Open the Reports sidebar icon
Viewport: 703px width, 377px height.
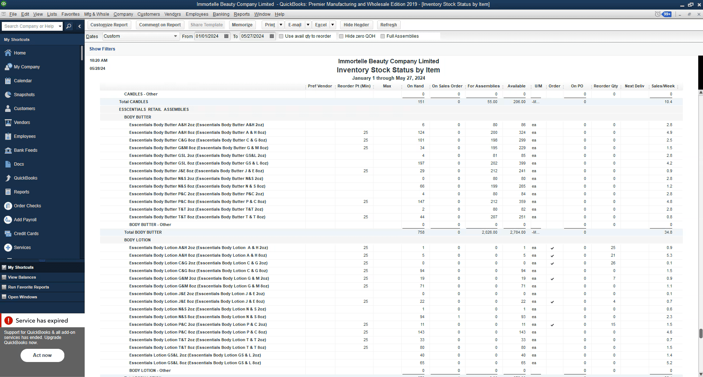[x=8, y=192]
